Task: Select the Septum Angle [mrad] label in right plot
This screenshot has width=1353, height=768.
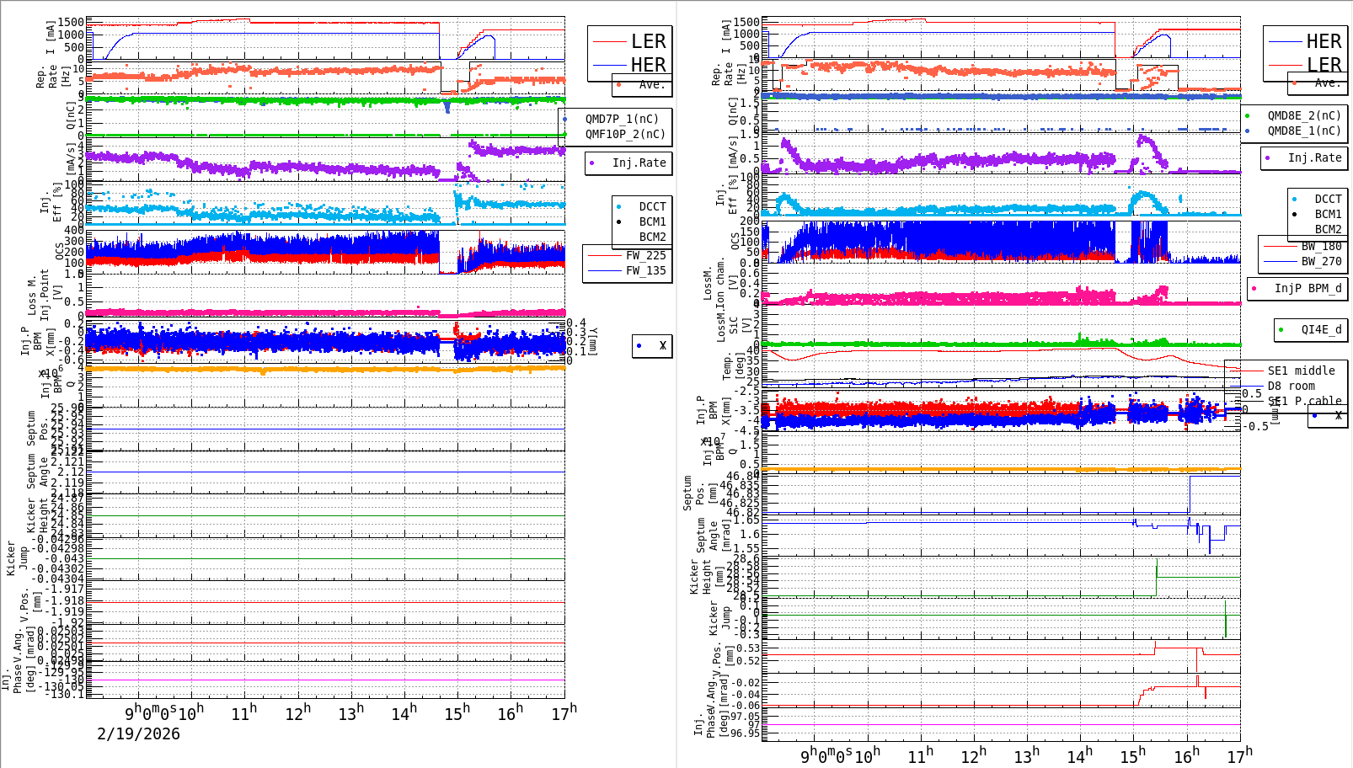Action: click(x=713, y=535)
